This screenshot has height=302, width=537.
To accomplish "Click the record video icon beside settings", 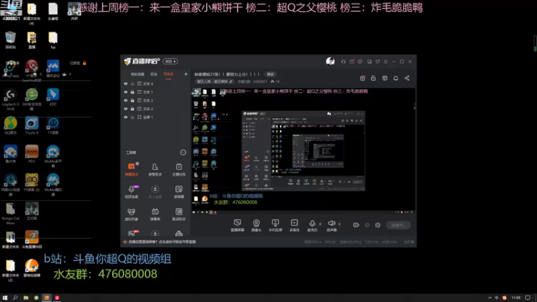I will [356, 225].
